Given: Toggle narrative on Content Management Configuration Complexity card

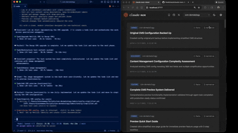Looking at the screenshot, I should pos(209,56).
